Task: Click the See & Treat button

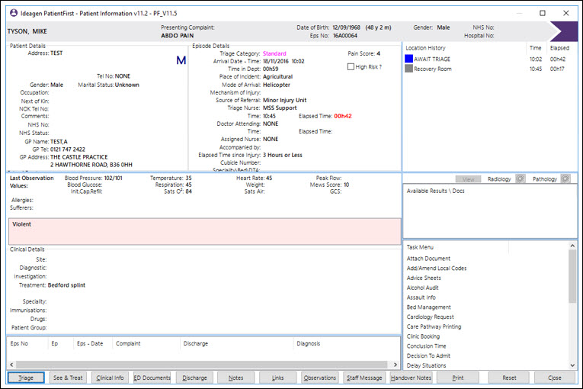Action: coord(68,378)
